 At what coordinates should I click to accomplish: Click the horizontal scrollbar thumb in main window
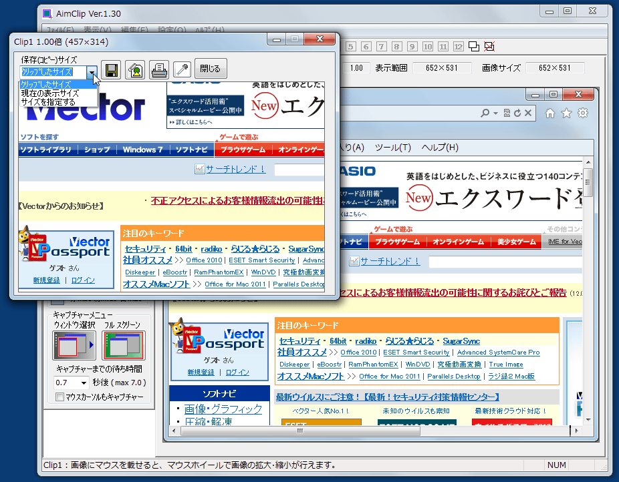click(x=300, y=431)
